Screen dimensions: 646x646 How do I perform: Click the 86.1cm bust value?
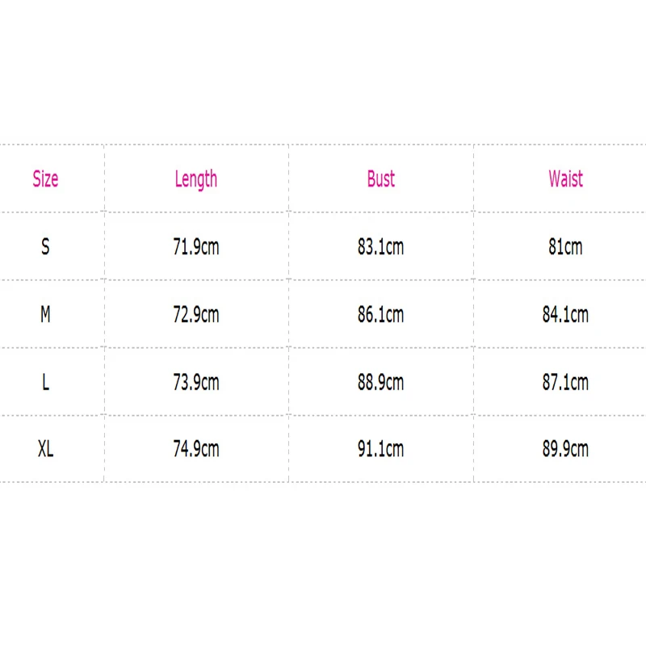point(381,315)
